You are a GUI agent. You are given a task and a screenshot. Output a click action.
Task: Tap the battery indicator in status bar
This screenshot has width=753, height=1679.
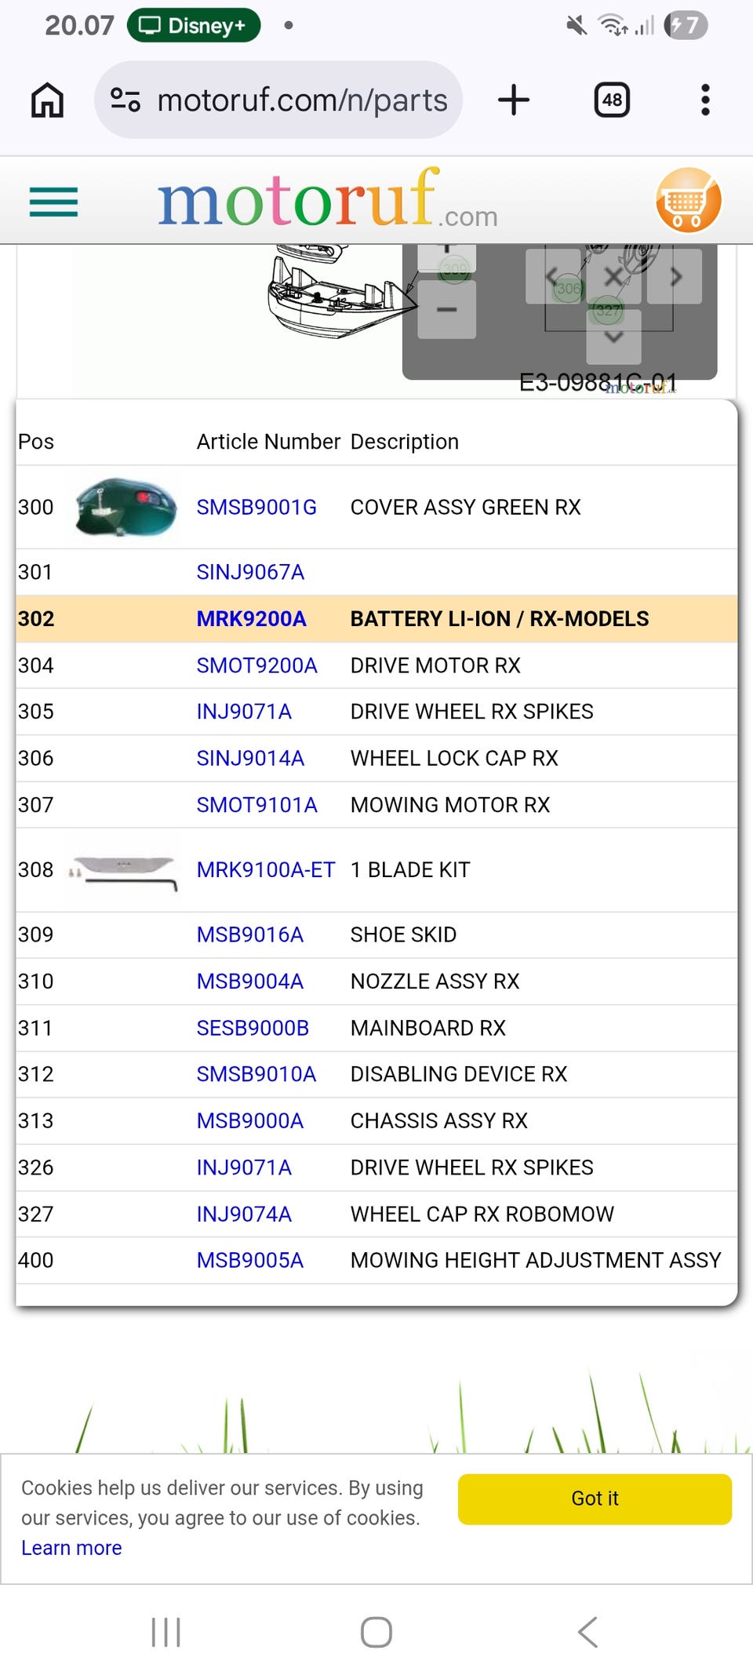click(x=686, y=25)
